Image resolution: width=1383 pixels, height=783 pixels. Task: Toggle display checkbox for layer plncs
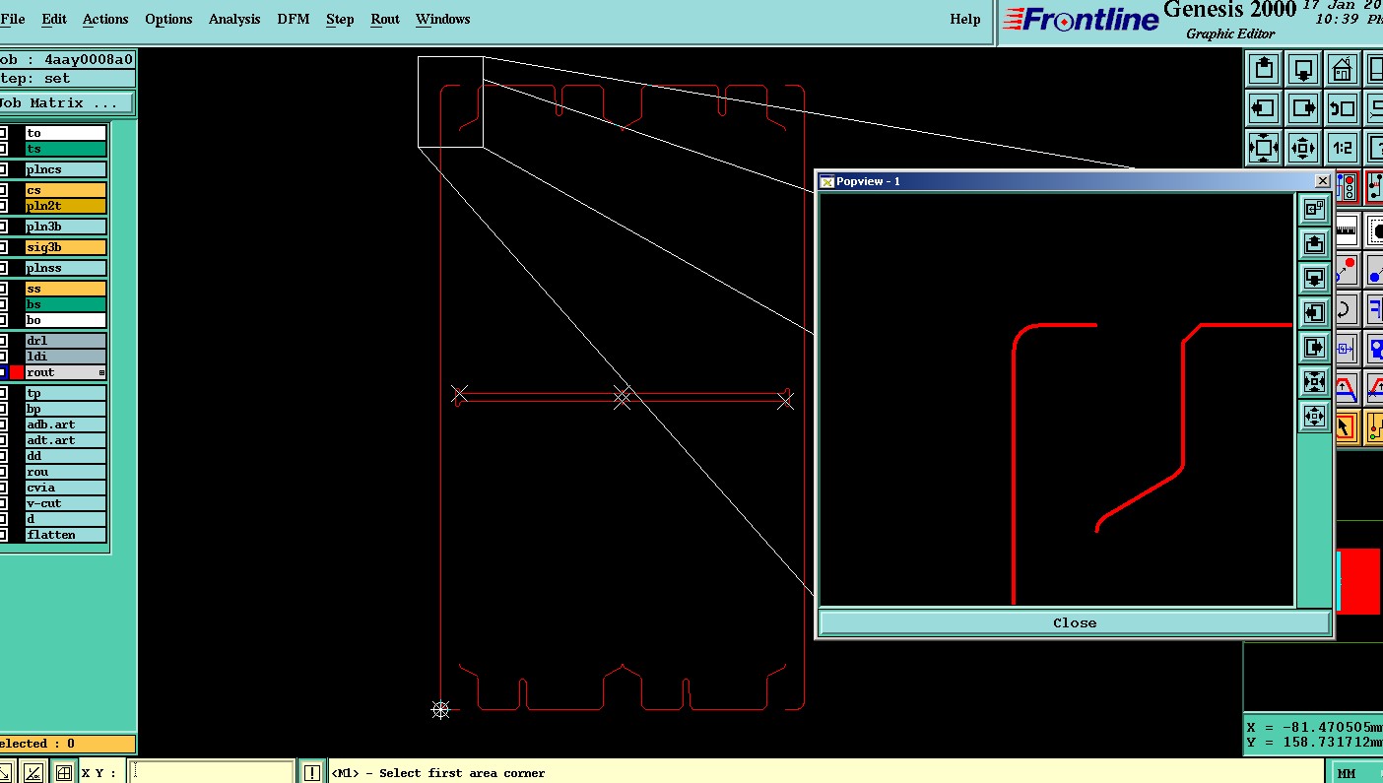(x=4, y=169)
